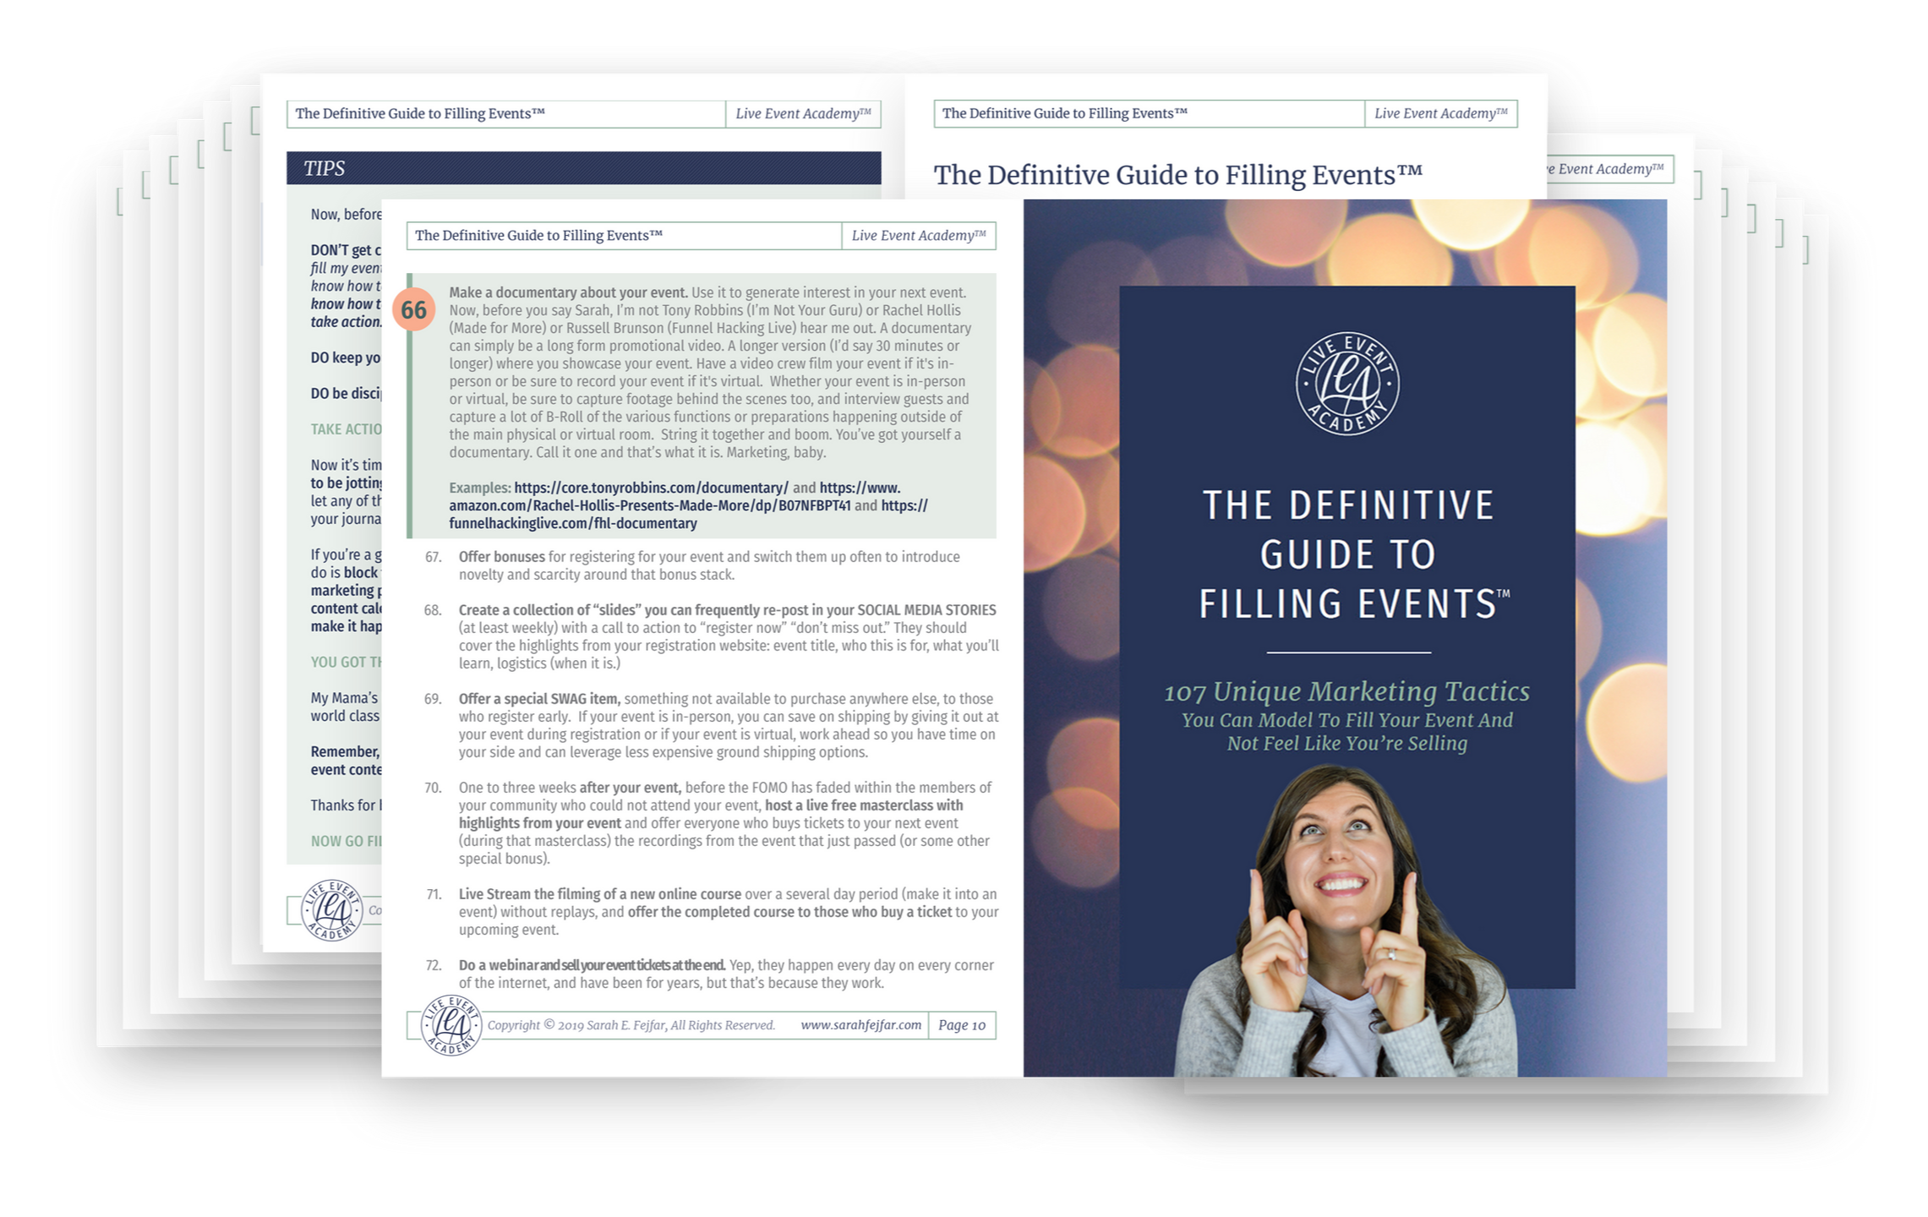Click the front page Live Event Academy header
This screenshot has width=1928, height=1217.
click(x=918, y=236)
